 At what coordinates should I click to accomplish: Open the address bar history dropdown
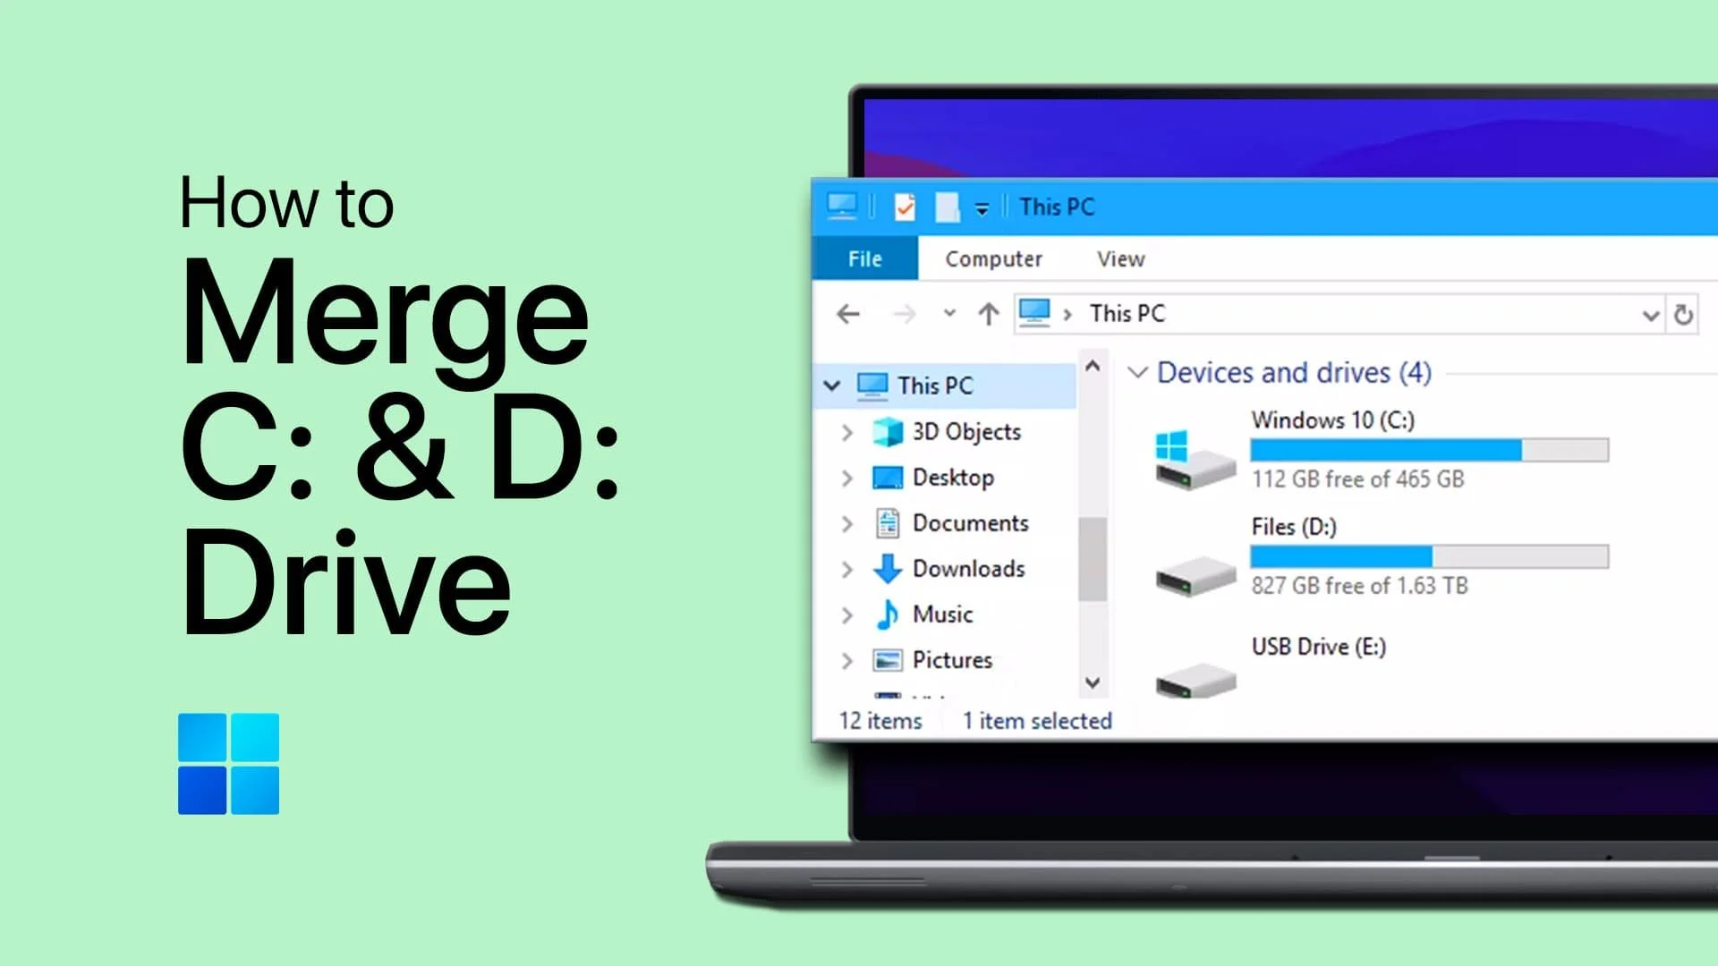(x=1650, y=315)
